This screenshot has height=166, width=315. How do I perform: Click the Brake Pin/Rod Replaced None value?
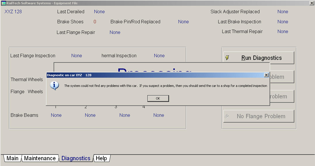pyautogui.click(x=183, y=22)
